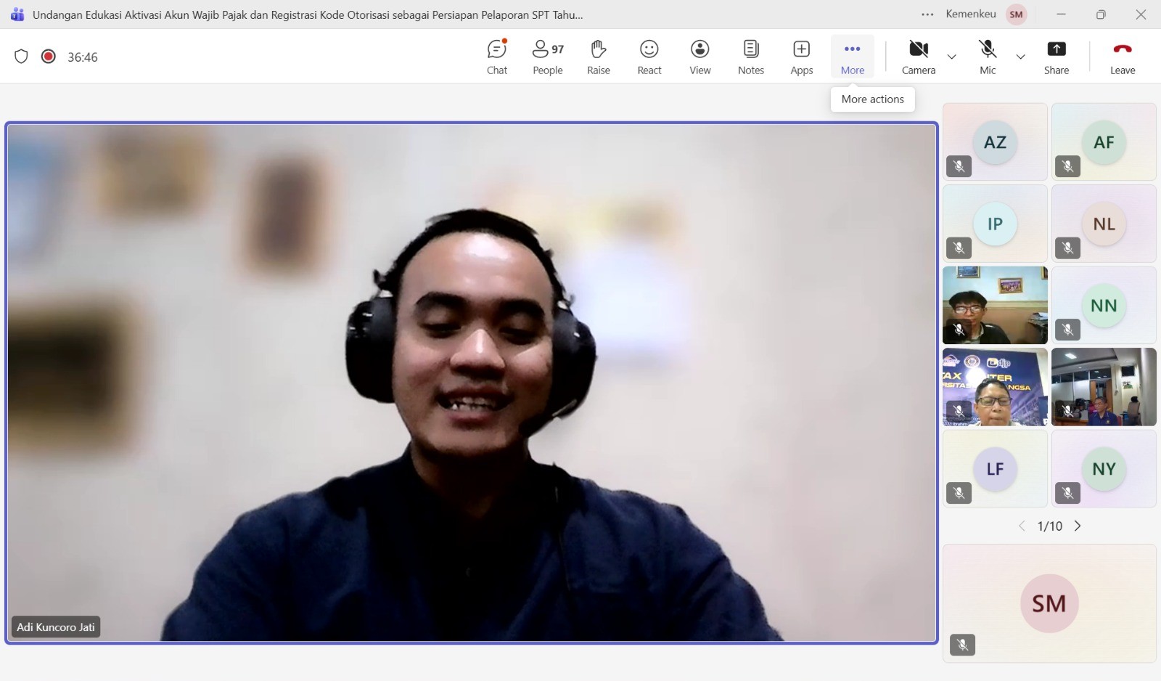The height and width of the screenshot is (681, 1161).
Task: Go to next participant page
Action: click(1078, 526)
